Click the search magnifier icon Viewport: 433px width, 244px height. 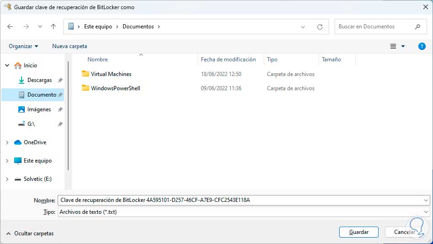pyautogui.click(x=417, y=27)
